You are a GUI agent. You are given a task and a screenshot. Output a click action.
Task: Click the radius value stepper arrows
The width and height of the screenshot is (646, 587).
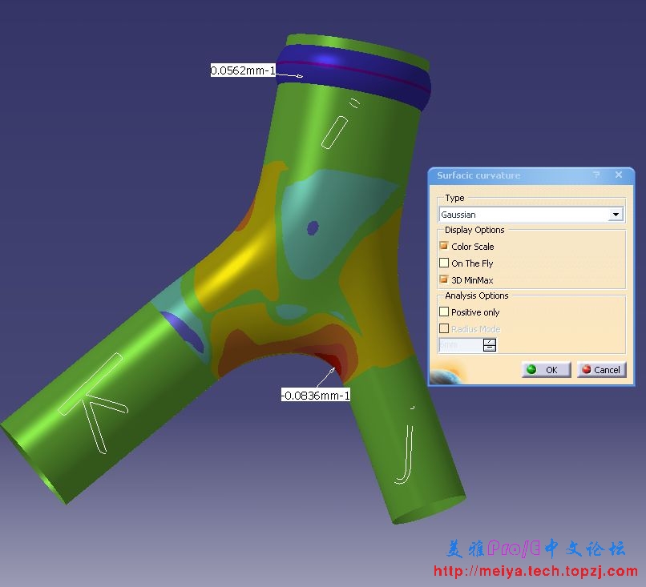pos(490,345)
